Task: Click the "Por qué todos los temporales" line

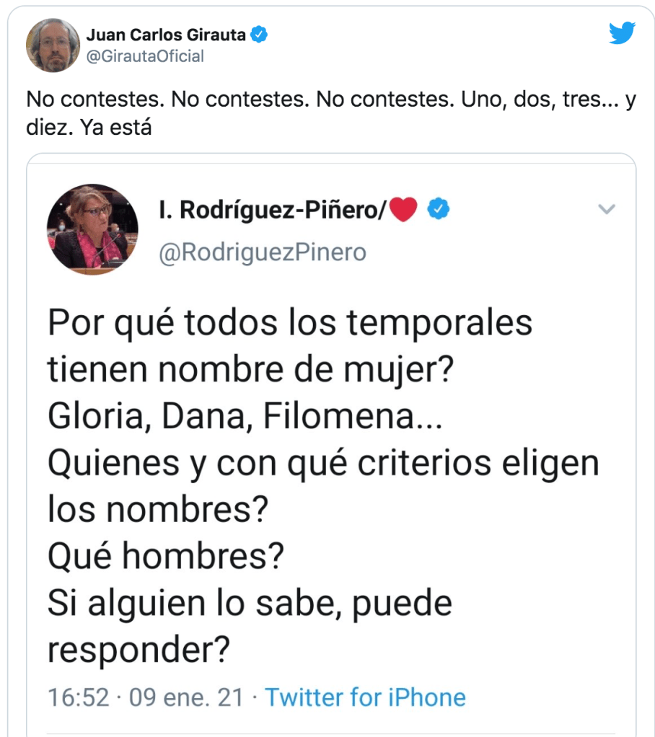Action: [x=290, y=324]
